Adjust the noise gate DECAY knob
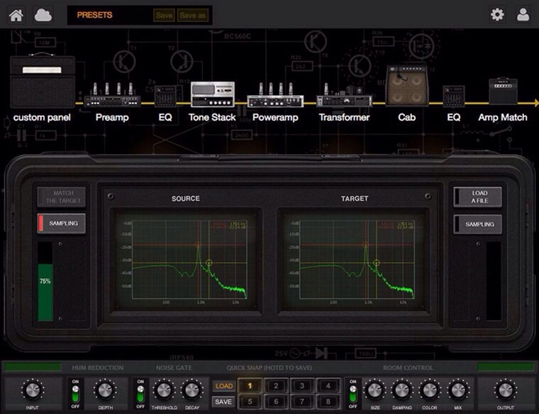The image size is (539, 414). pyautogui.click(x=191, y=390)
